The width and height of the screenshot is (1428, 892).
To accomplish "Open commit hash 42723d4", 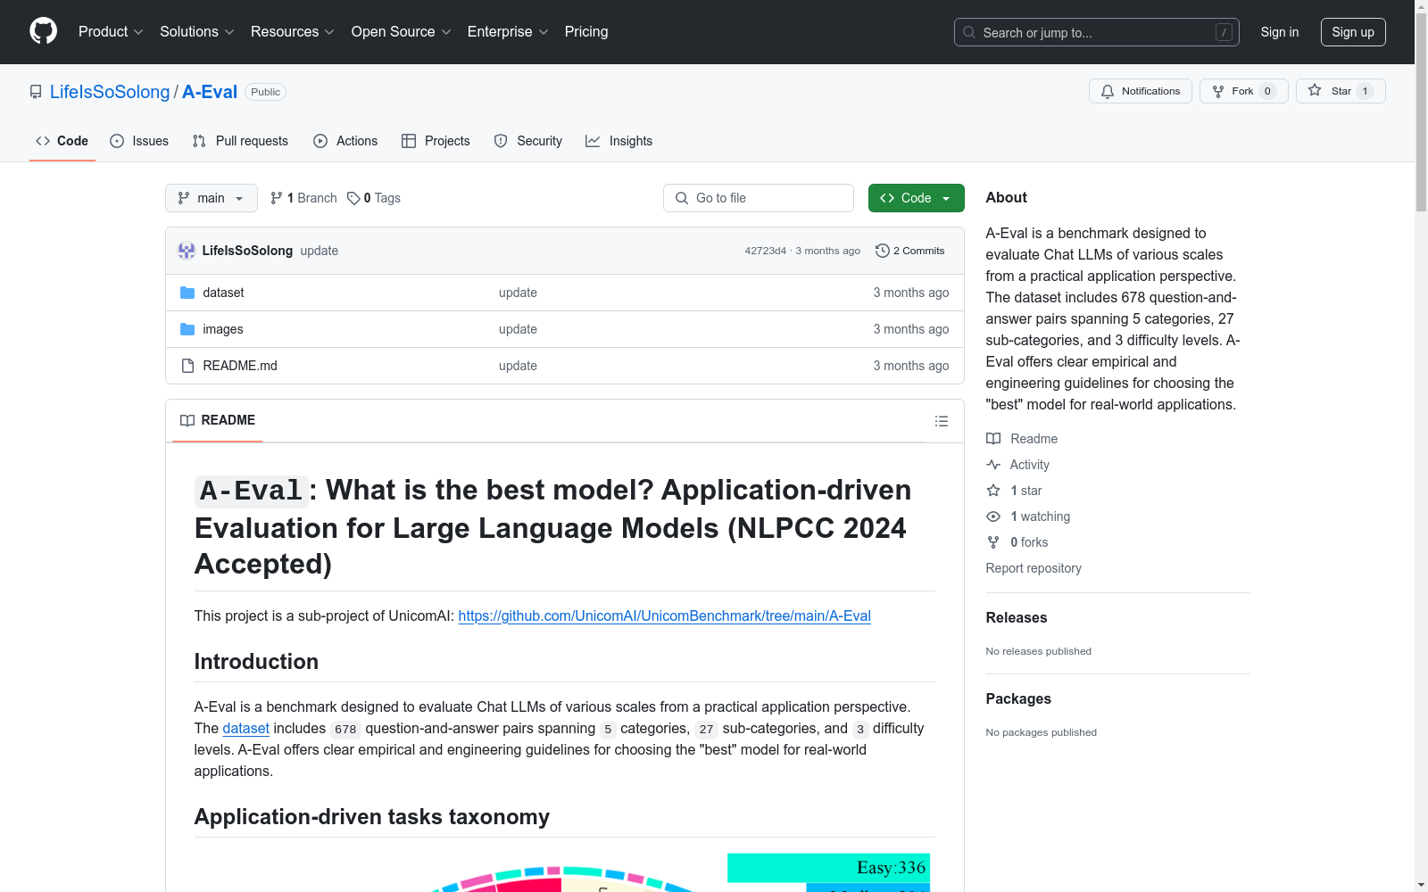I will pyautogui.click(x=766, y=251).
